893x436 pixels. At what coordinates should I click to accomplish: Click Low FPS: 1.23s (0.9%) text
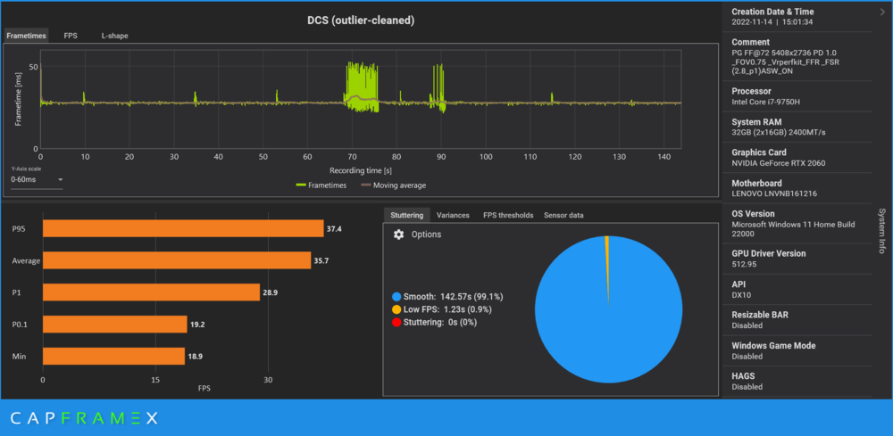[447, 309]
